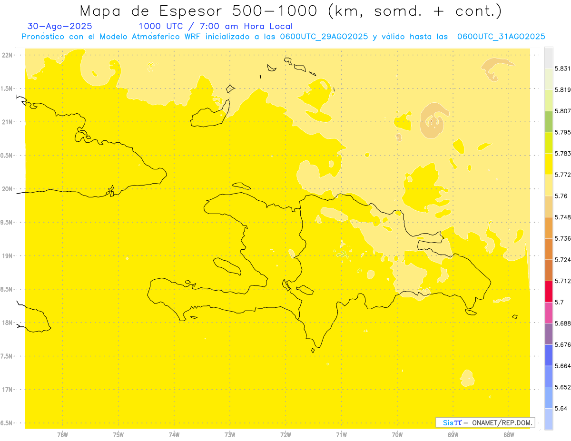Viewport: 571px width, 441px height.
Task: Pick the blue legend swatch between 5.664 and 5.676
Action: tap(549, 355)
